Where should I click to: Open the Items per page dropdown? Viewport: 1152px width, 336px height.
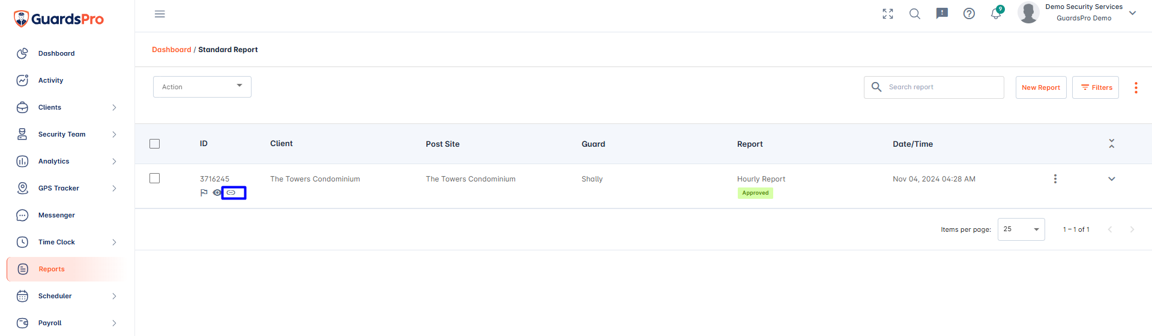(1021, 229)
